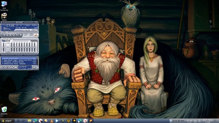Click Winamp's Play button
219x123 pixels.
coord(7,35)
